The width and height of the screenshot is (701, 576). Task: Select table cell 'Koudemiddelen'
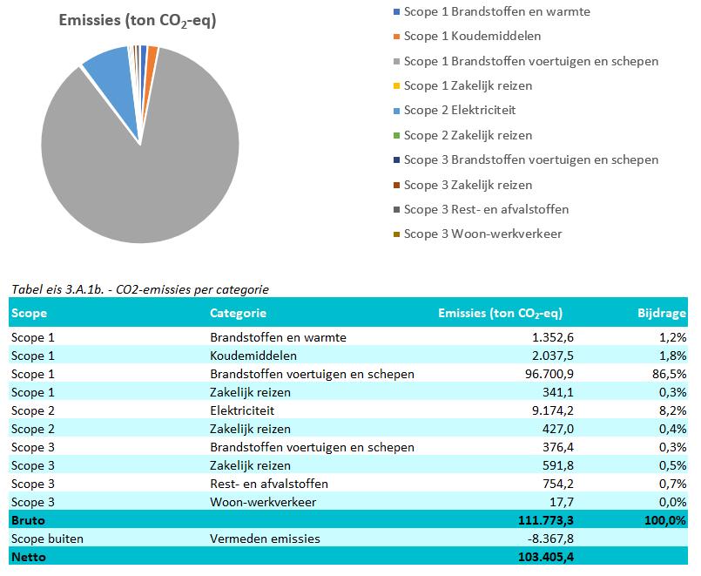(x=253, y=356)
